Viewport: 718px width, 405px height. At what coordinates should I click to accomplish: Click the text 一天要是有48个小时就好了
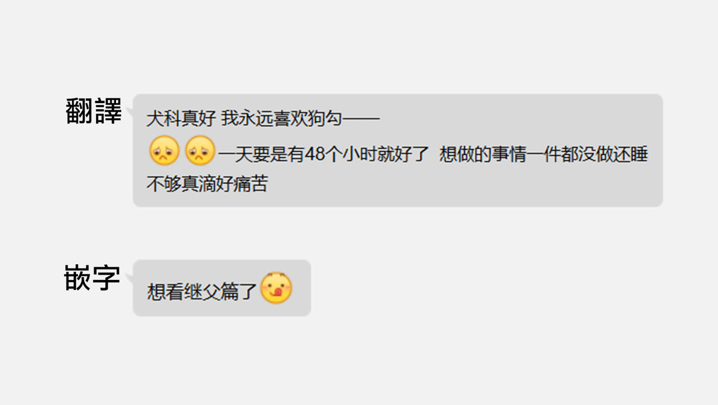tap(324, 154)
